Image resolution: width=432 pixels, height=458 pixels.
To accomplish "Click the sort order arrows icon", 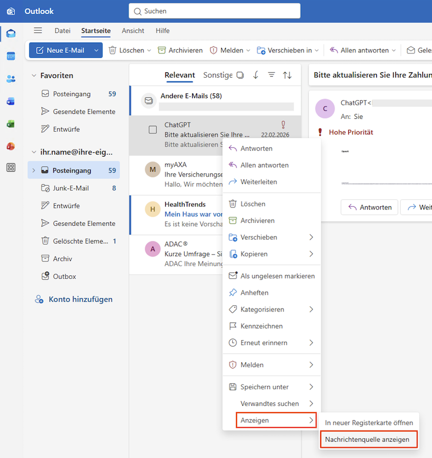I will [x=287, y=76].
